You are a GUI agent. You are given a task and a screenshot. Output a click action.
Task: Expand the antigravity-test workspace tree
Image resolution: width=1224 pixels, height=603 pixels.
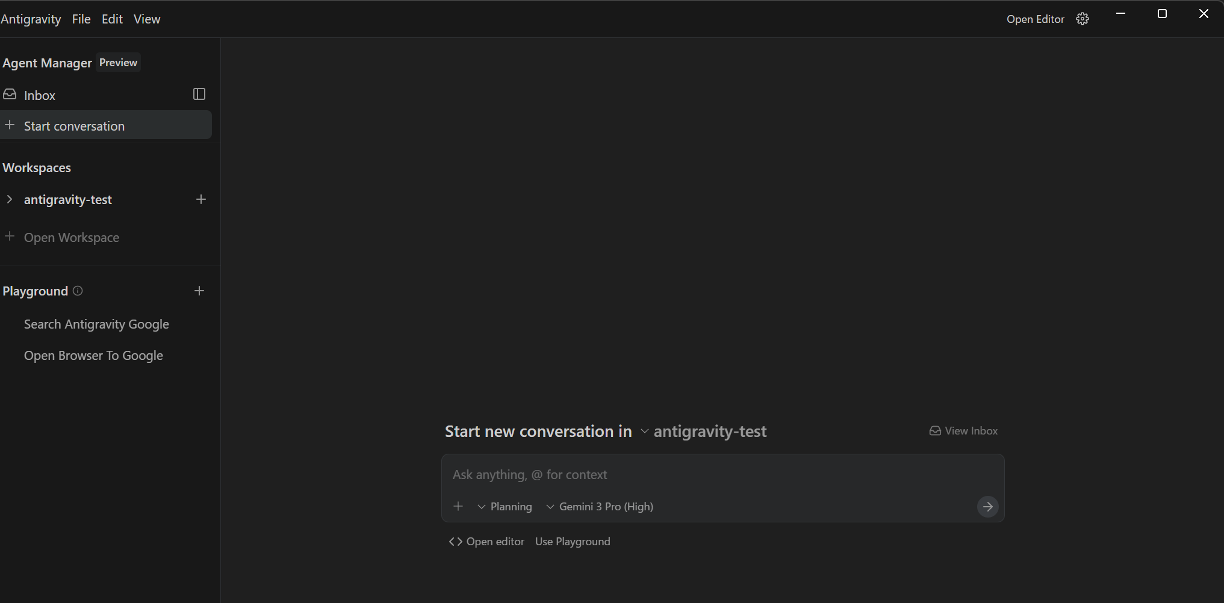coord(10,199)
